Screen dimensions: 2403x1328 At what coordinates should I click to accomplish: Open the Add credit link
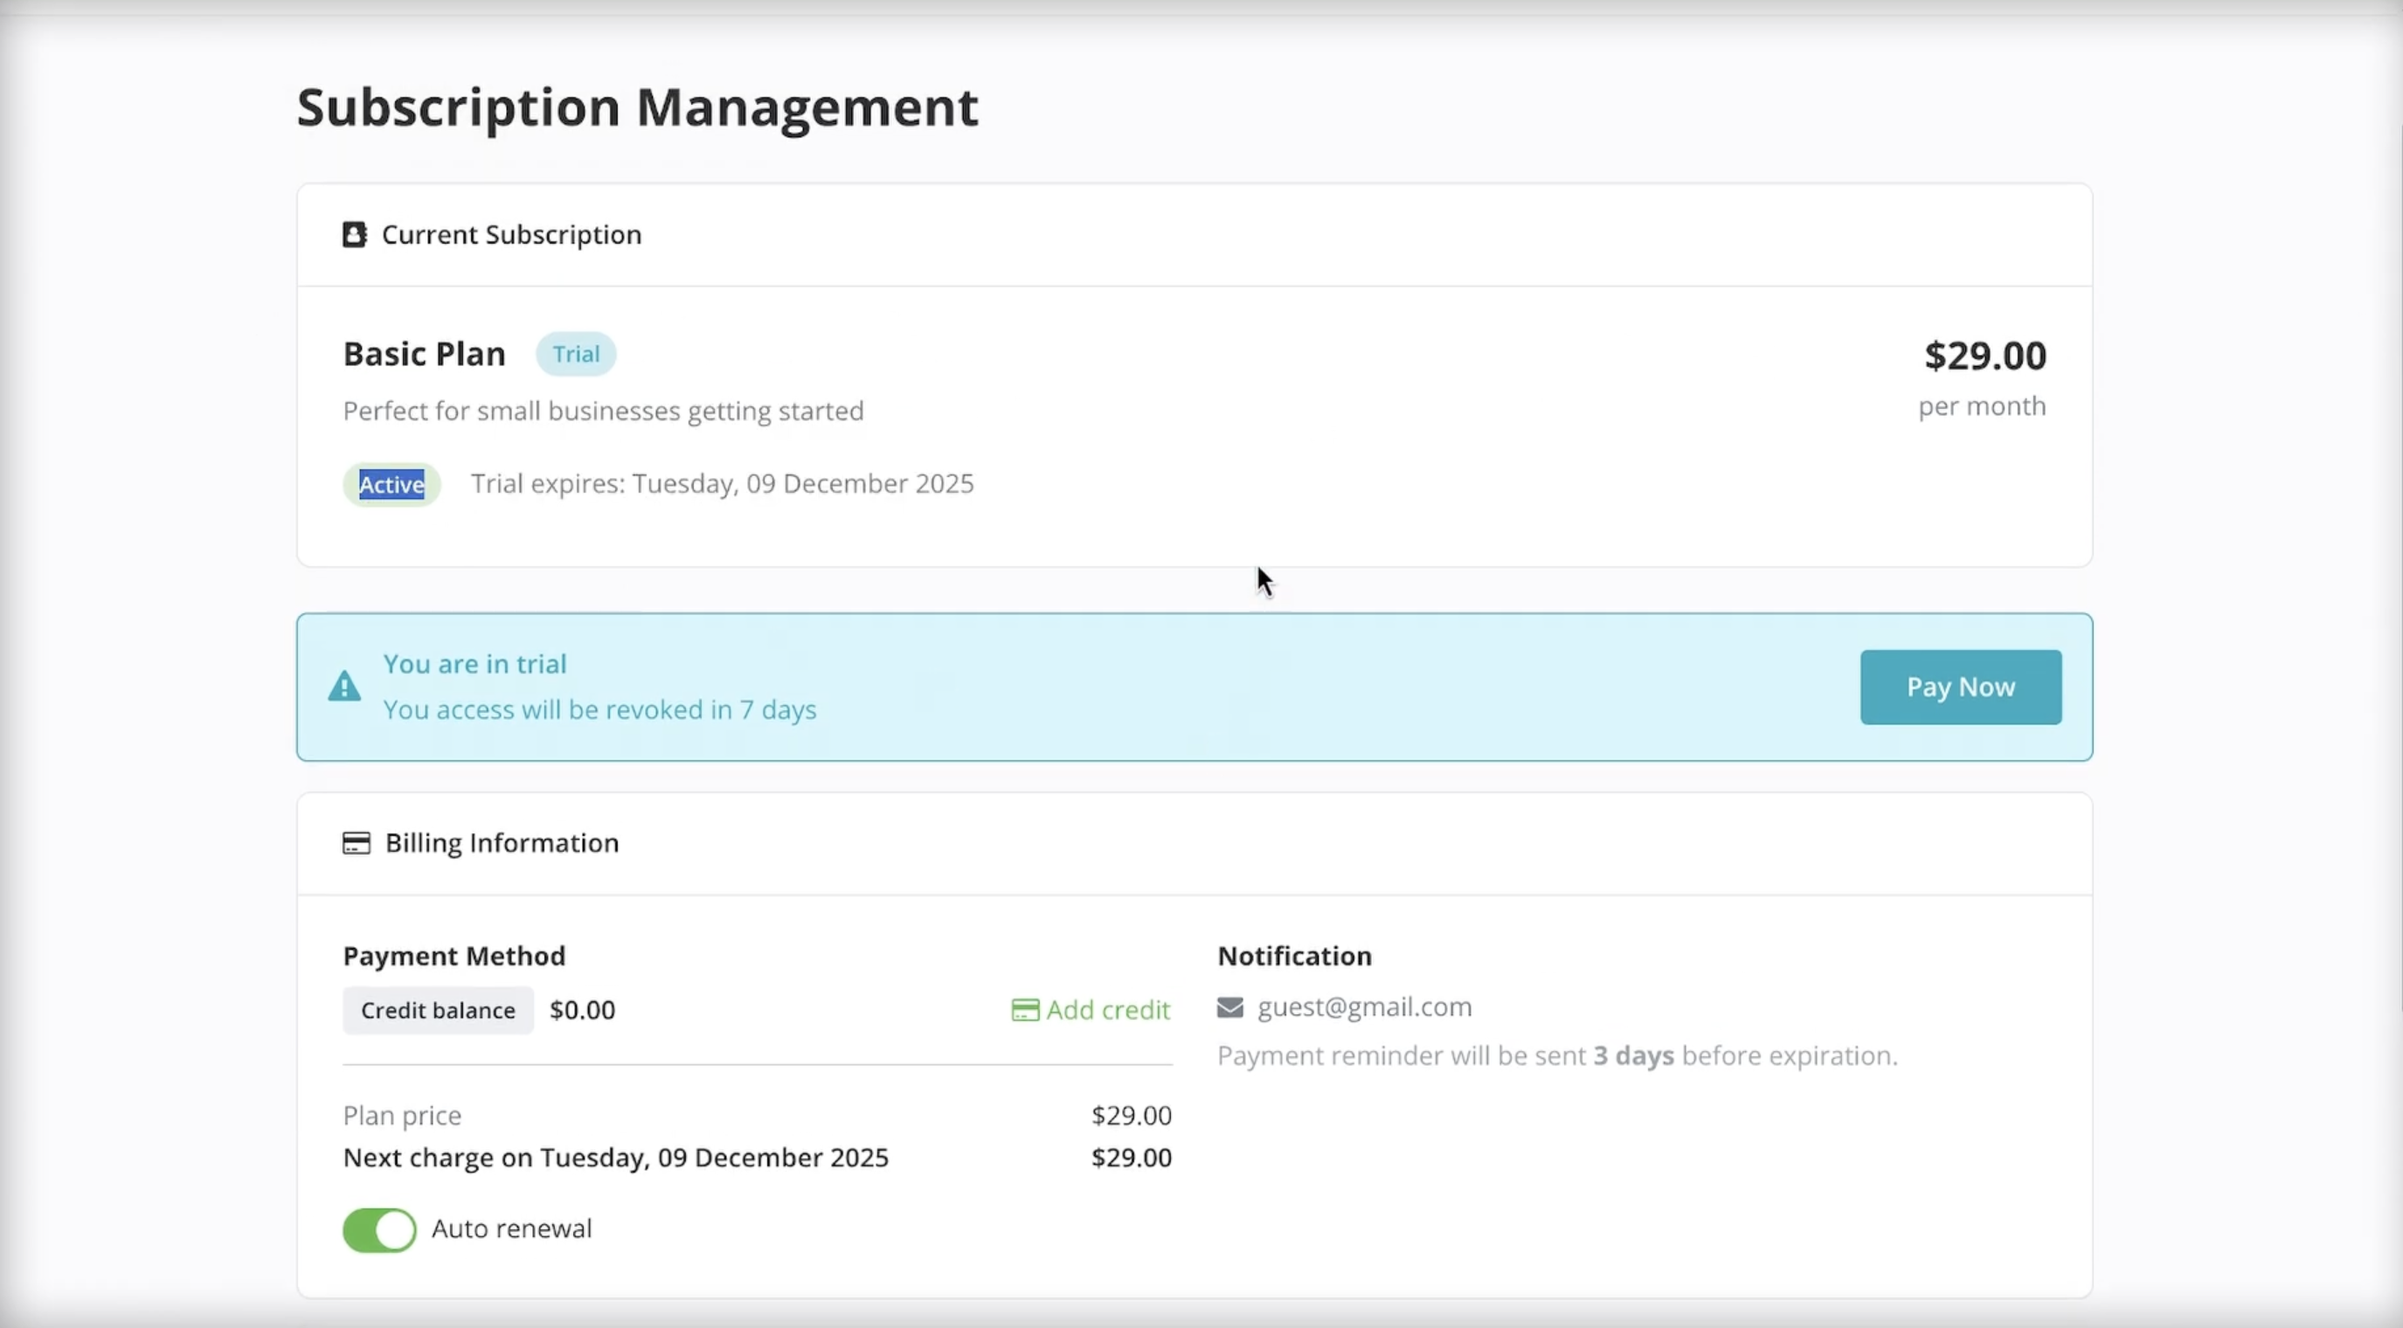(x=1107, y=1010)
